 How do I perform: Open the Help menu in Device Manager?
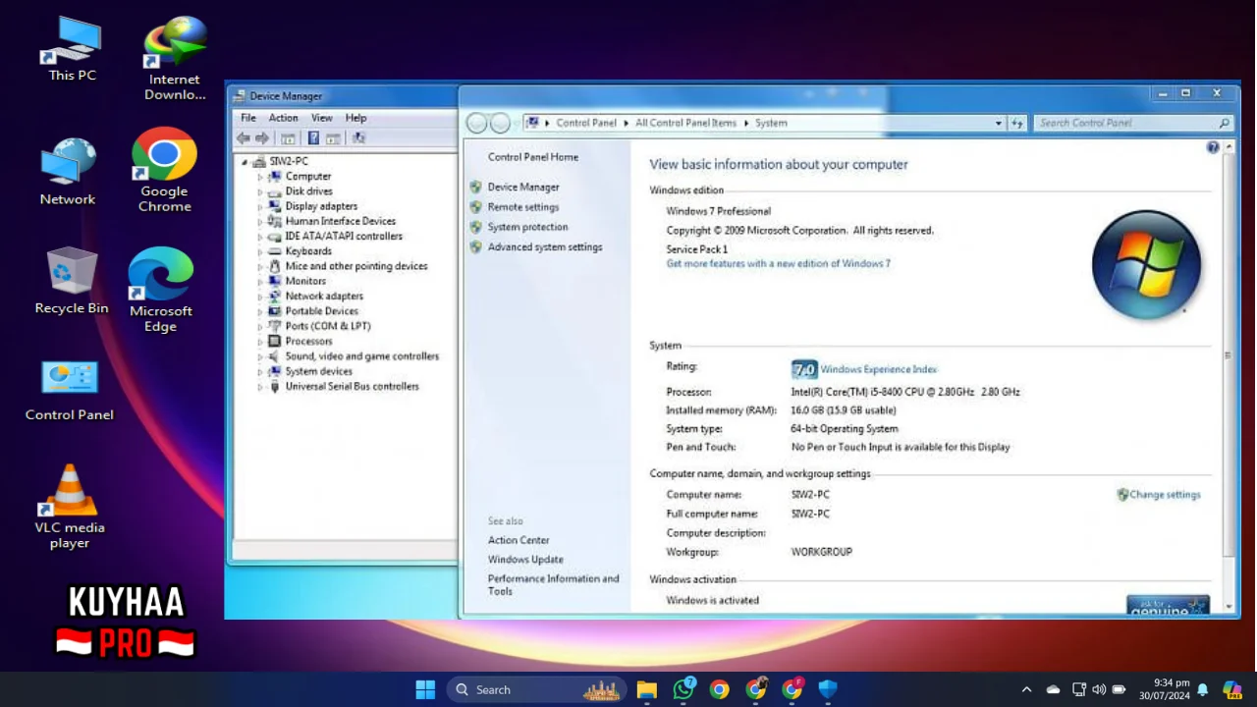(x=355, y=118)
